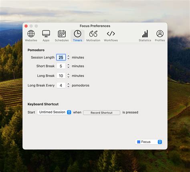Open the Apps monitor icon
This screenshot has width=190, height=172.
click(46, 34)
